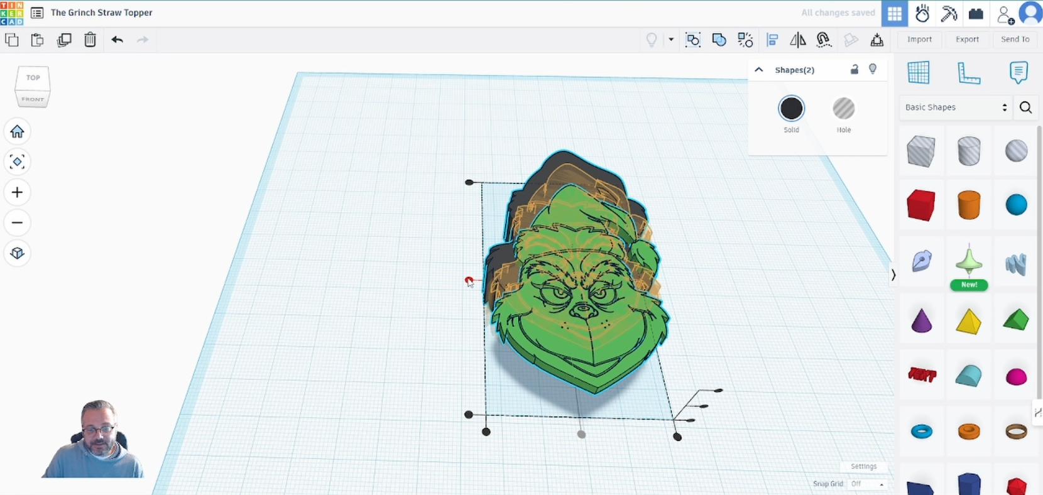Click the Duplicate and repeat icon
Screen dimensions: 1043x495
64,40
